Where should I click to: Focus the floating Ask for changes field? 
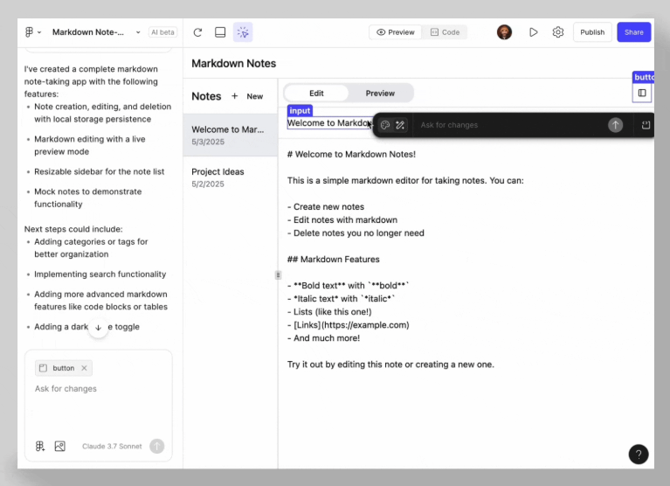(x=508, y=125)
